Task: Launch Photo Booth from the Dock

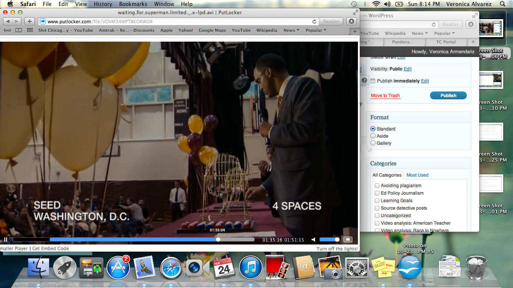Action: coord(277,267)
